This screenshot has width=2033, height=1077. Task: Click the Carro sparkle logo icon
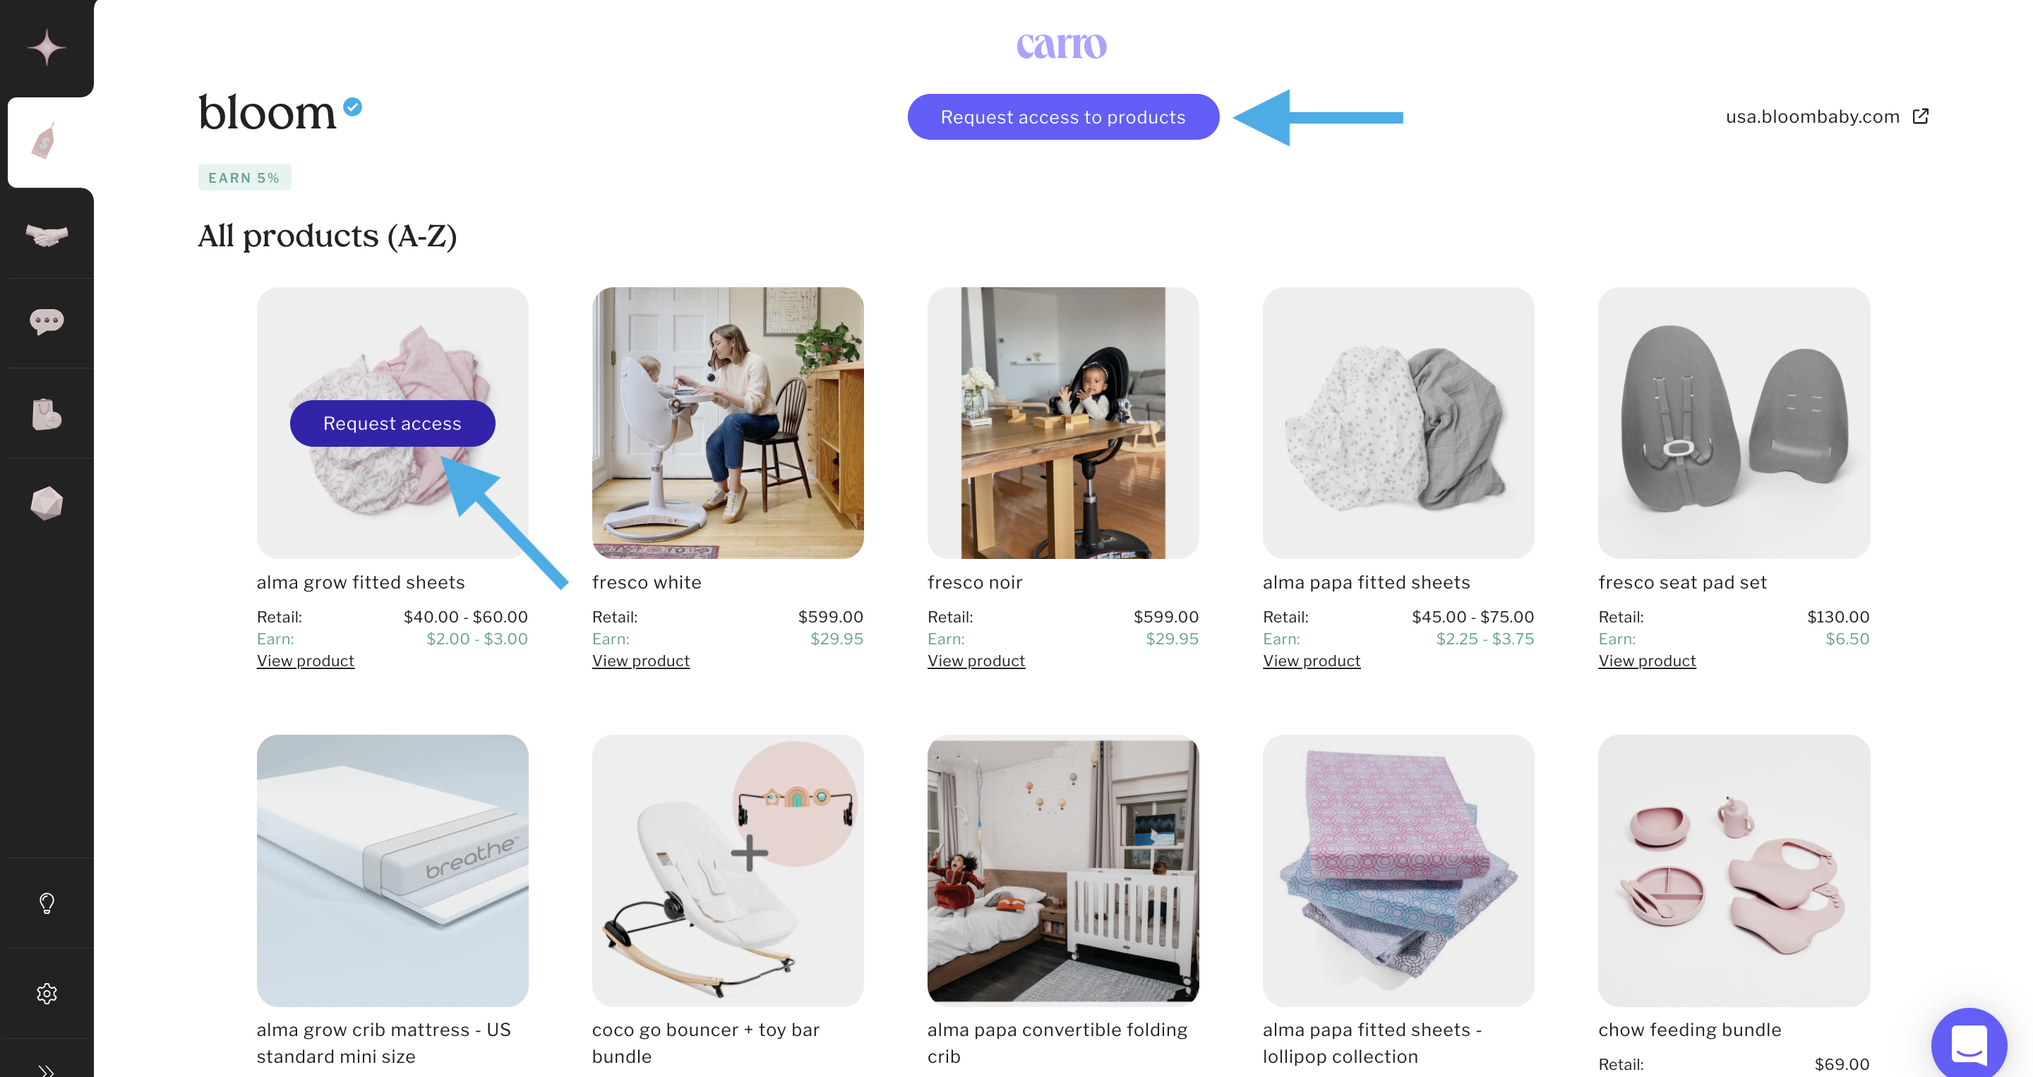pyautogui.click(x=47, y=47)
